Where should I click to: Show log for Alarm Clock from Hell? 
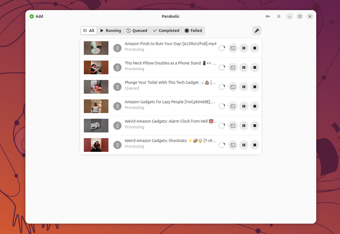tap(233, 126)
